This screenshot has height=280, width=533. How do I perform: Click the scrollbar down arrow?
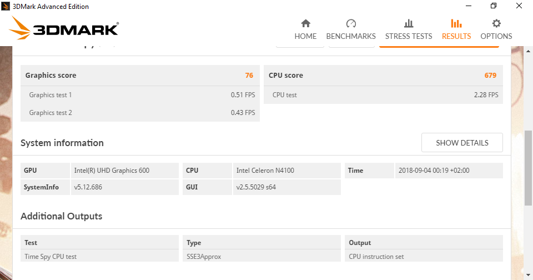coord(528,275)
